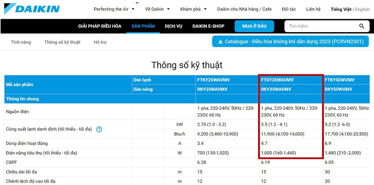Open the Liên hệ page
374x185 pixels.
[313, 9]
